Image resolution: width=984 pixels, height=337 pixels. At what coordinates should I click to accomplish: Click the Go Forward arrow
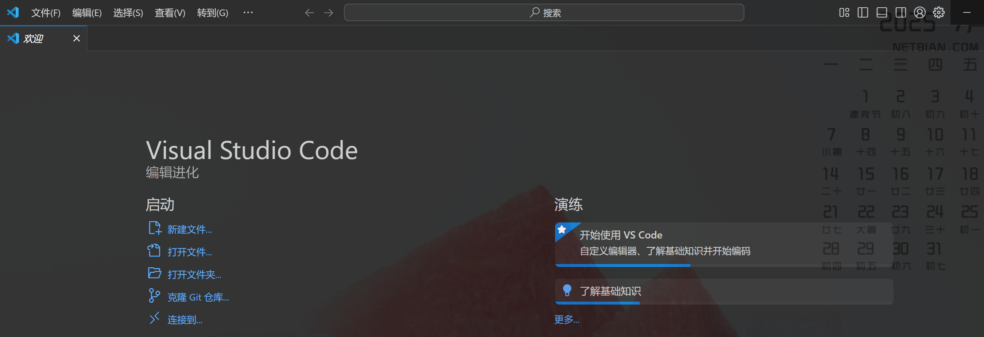pyautogui.click(x=329, y=13)
